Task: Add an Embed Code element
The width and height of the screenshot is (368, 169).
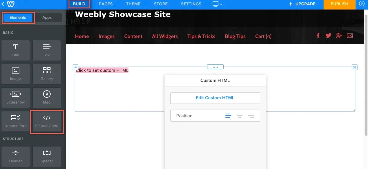Action: [47, 121]
